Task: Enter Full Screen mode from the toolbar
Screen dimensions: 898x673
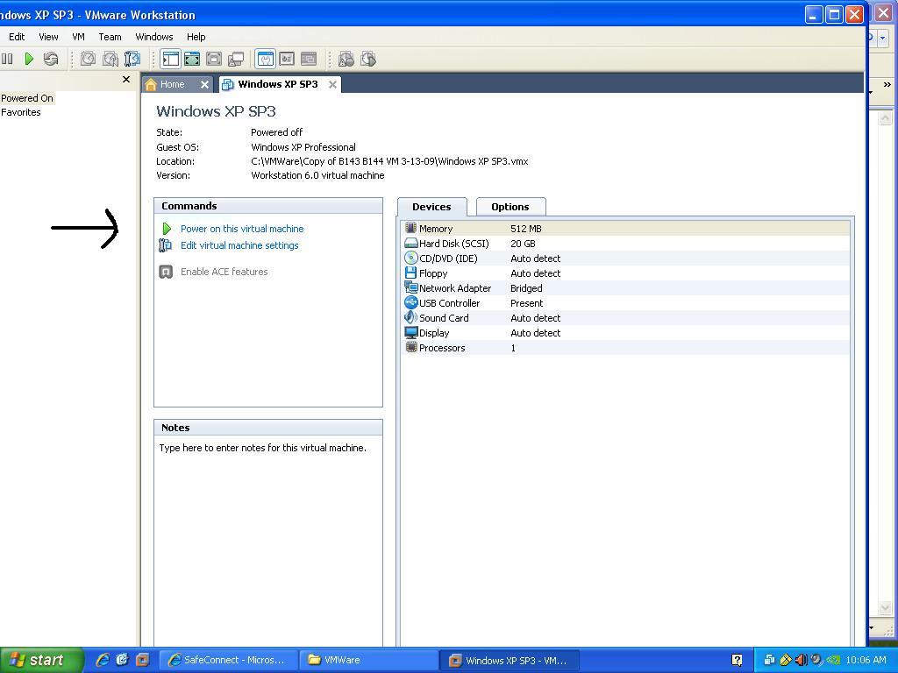Action: click(x=192, y=59)
